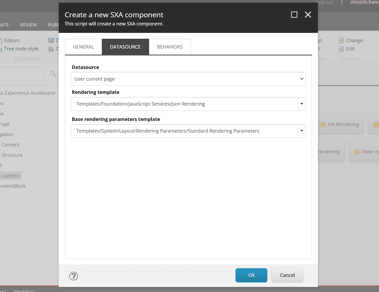Select the Datasource tab
This screenshot has height=292, width=379.
click(125, 47)
